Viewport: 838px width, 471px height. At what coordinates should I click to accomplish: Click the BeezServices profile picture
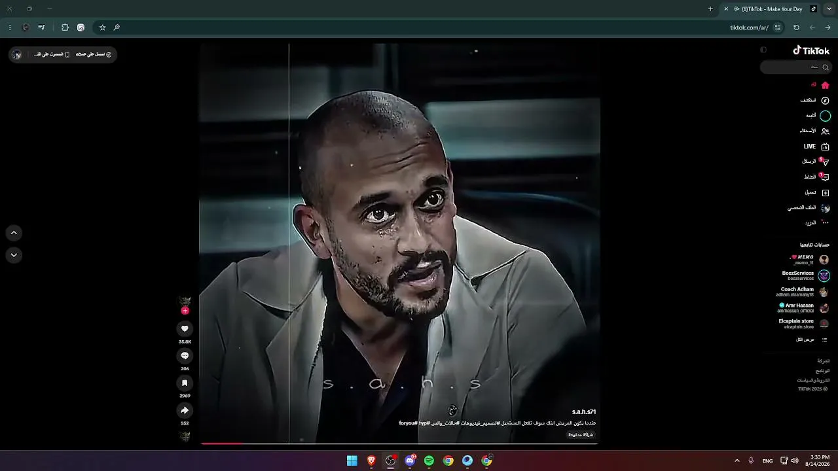[824, 276]
